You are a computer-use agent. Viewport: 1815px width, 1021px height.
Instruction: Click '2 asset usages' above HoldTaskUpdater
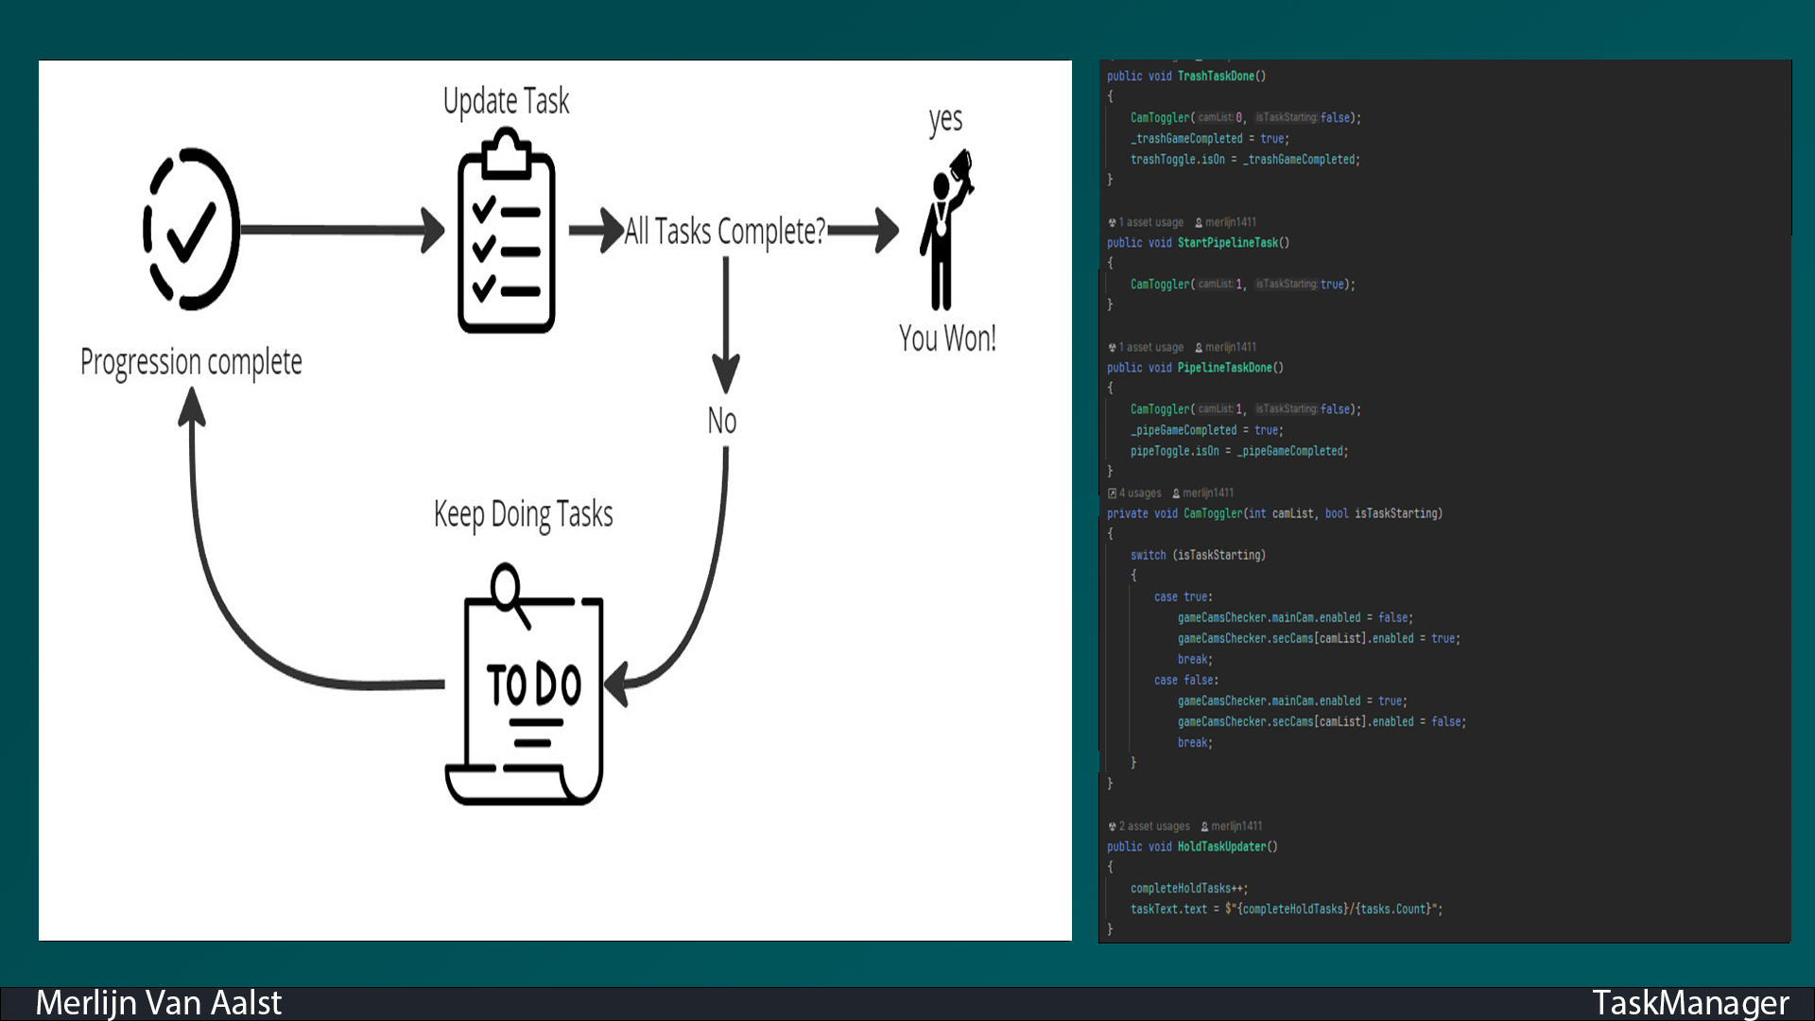coord(1153,826)
